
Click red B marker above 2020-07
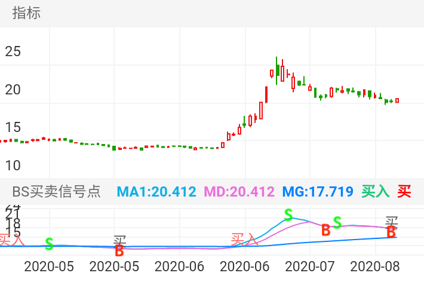(x=325, y=230)
